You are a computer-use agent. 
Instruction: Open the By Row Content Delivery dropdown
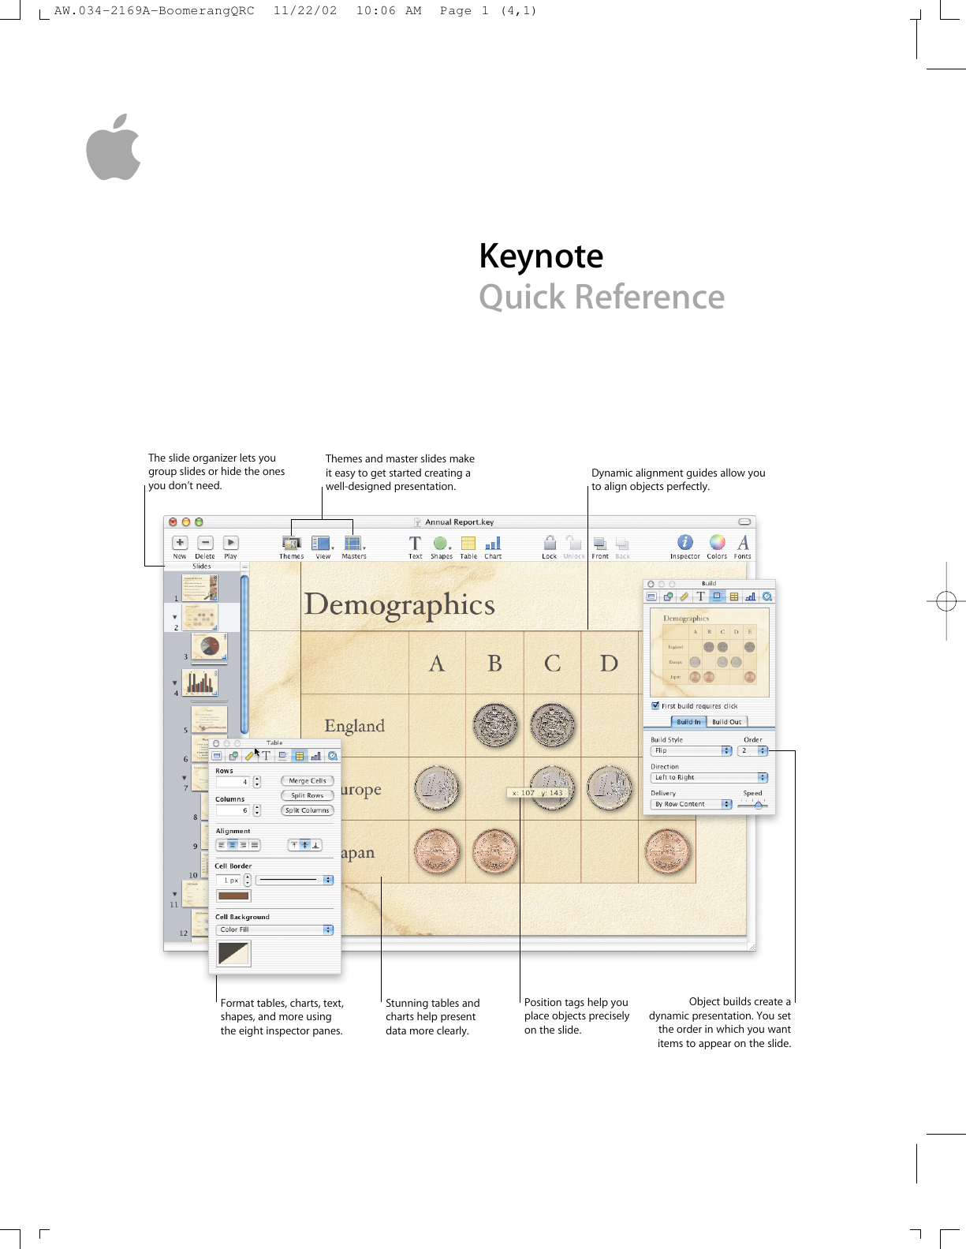691,804
